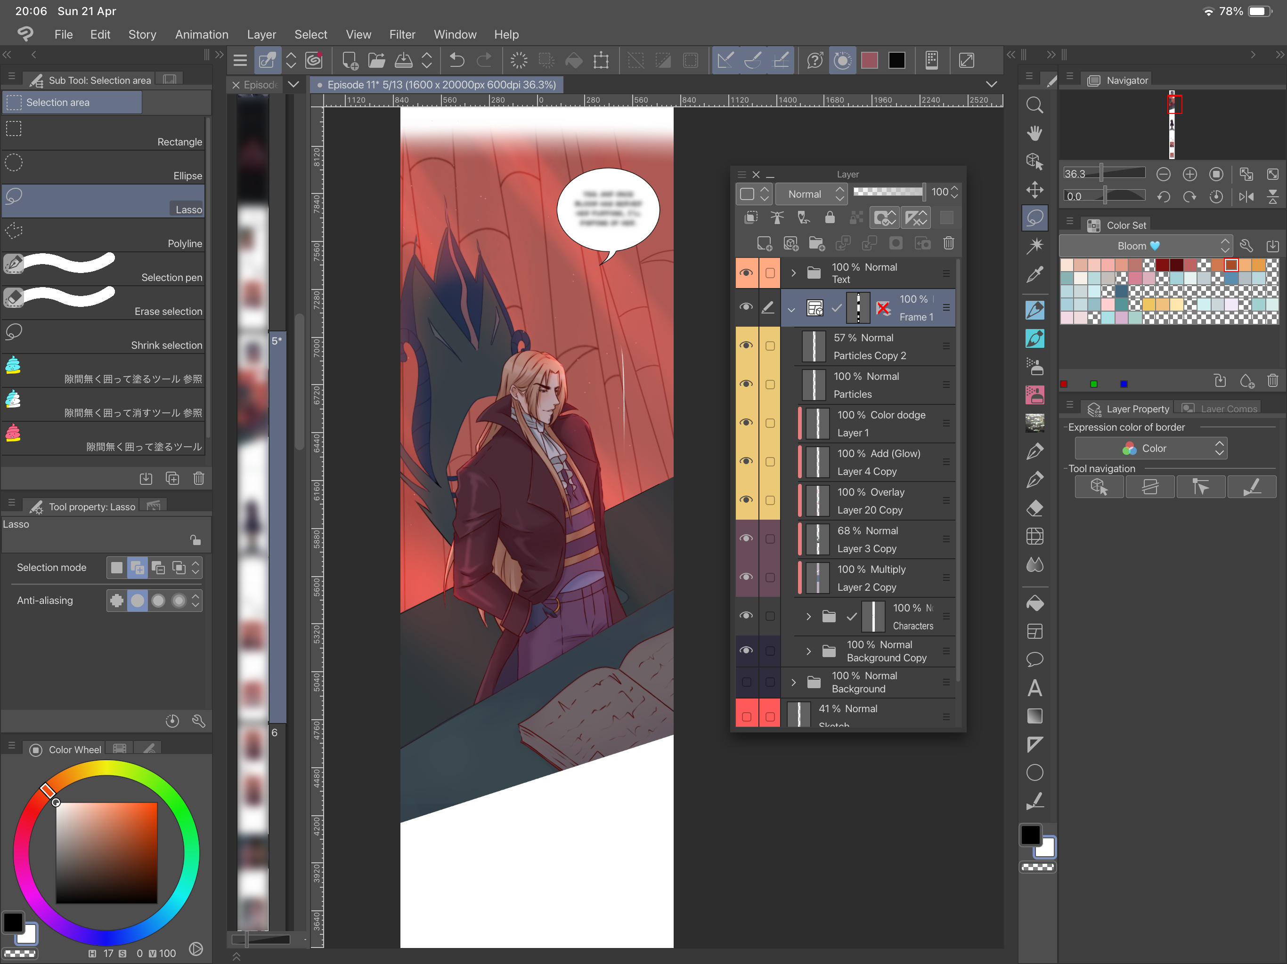1287x964 pixels.
Task: Open the Window menu
Action: point(455,34)
